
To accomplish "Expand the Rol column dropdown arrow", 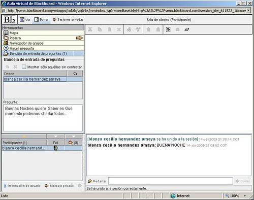I will click(x=55, y=137).
